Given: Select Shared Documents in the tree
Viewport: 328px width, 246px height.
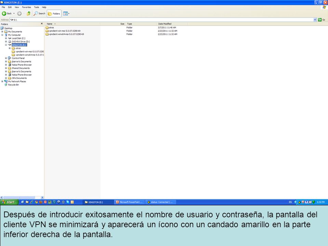Looking at the screenshot, I should pos(21,68).
